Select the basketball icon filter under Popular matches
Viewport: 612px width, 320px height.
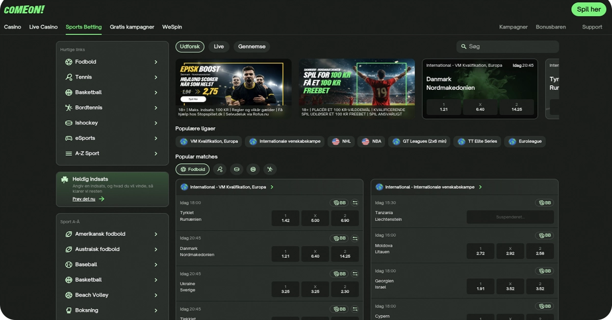point(252,169)
